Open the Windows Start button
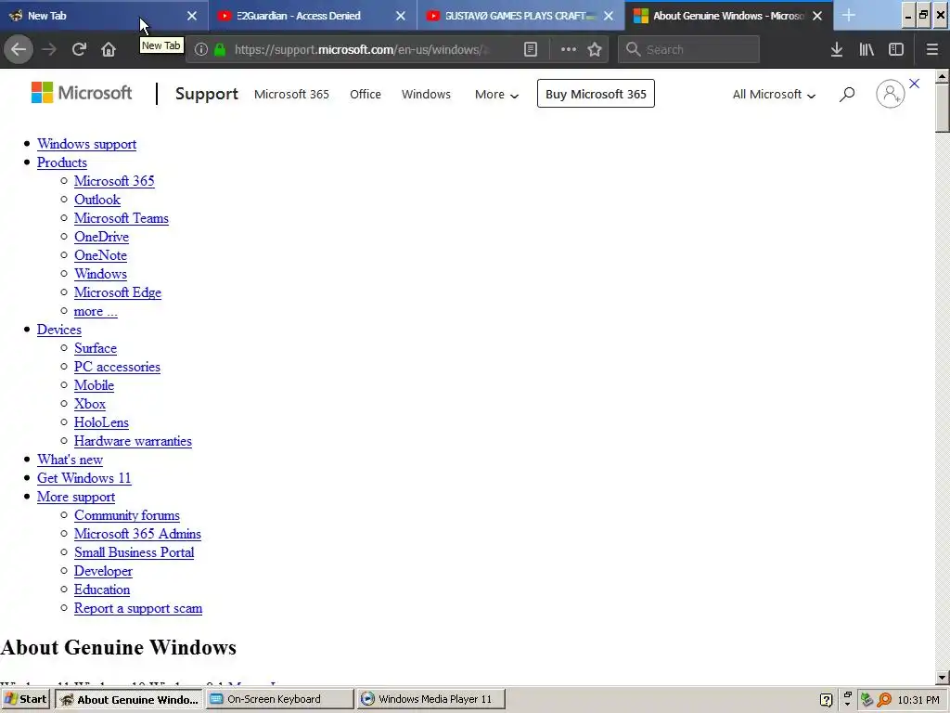Image resolution: width=950 pixels, height=713 pixels. 26,699
